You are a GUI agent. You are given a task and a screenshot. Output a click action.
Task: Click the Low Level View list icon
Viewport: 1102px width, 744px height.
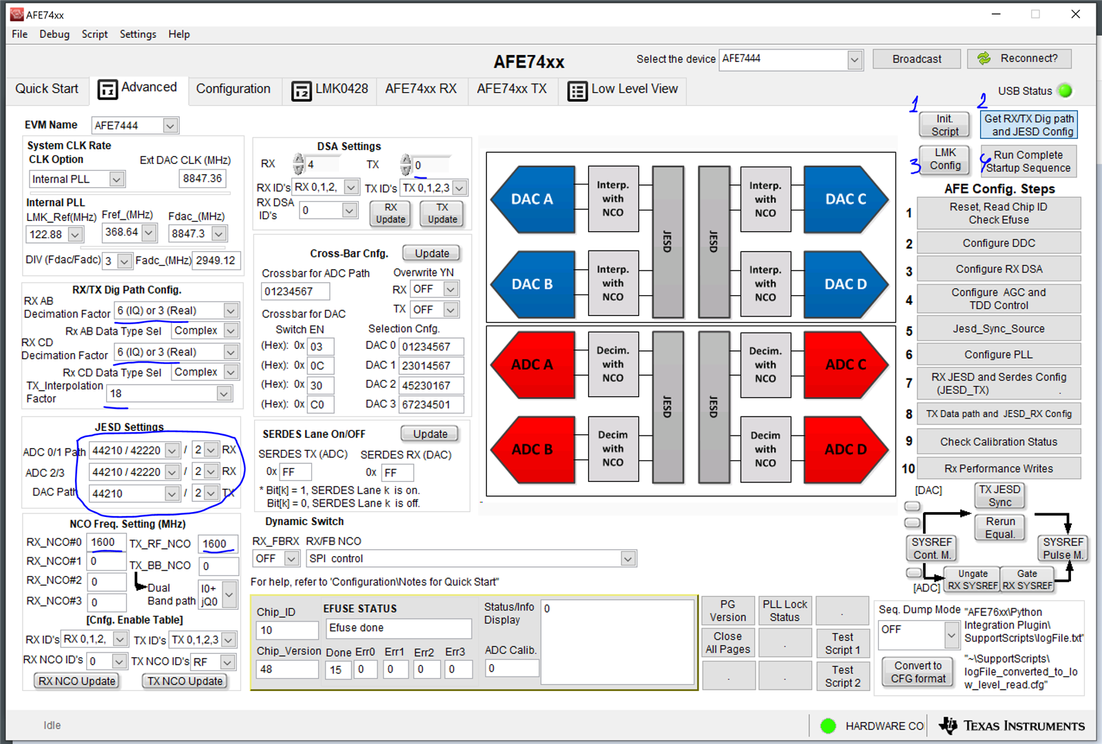pos(577,90)
